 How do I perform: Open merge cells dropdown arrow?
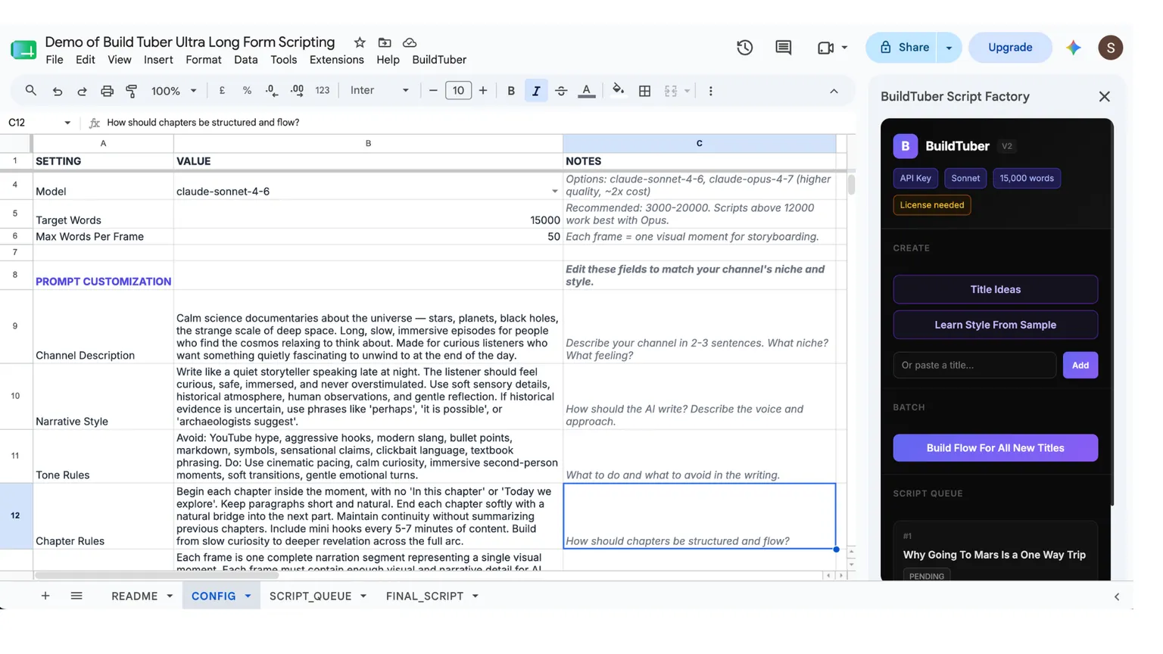point(688,91)
